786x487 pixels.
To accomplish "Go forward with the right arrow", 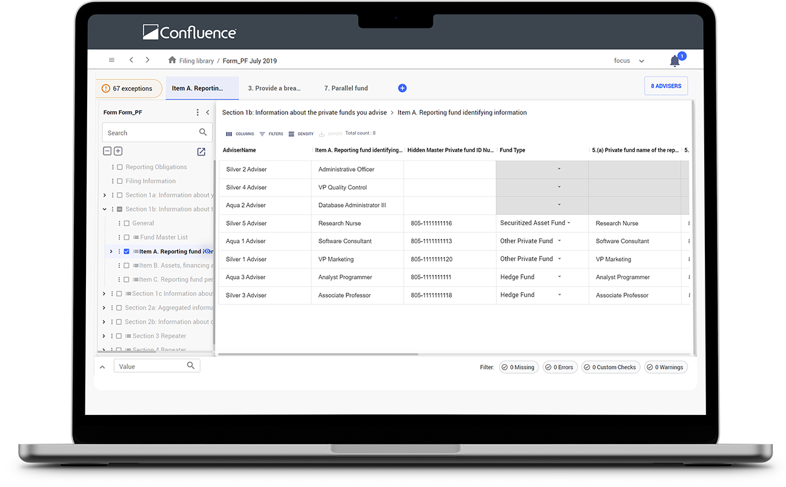I will pyautogui.click(x=148, y=60).
